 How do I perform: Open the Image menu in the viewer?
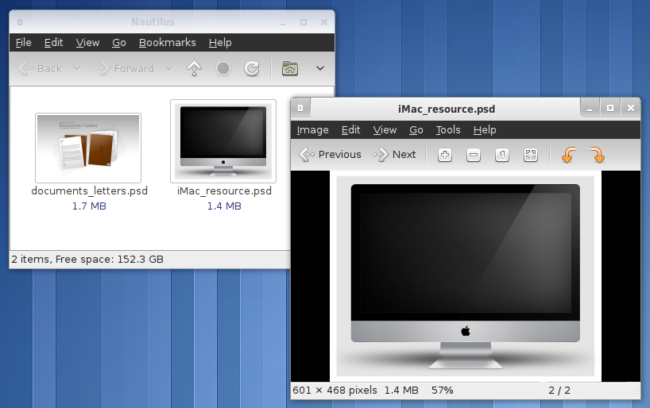tap(312, 130)
